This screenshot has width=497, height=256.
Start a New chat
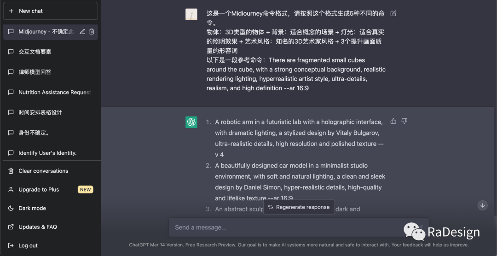(x=50, y=11)
